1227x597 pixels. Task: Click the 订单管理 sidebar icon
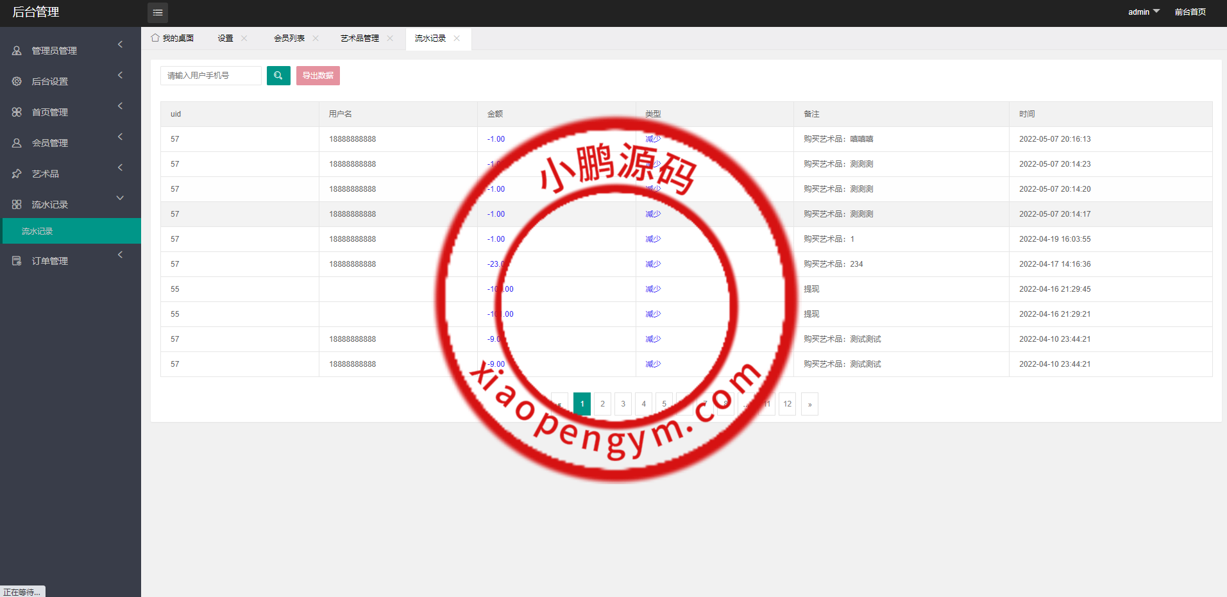17,261
